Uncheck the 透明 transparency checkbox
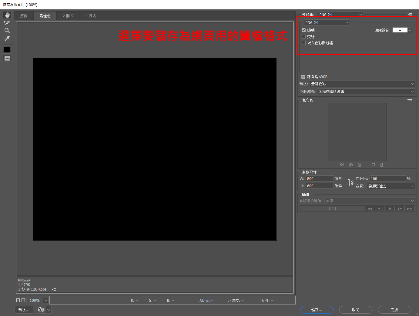The image size is (419, 316). pos(303,30)
